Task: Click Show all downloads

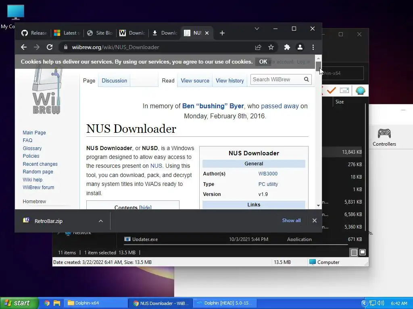Action: pyautogui.click(x=291, y=220)
